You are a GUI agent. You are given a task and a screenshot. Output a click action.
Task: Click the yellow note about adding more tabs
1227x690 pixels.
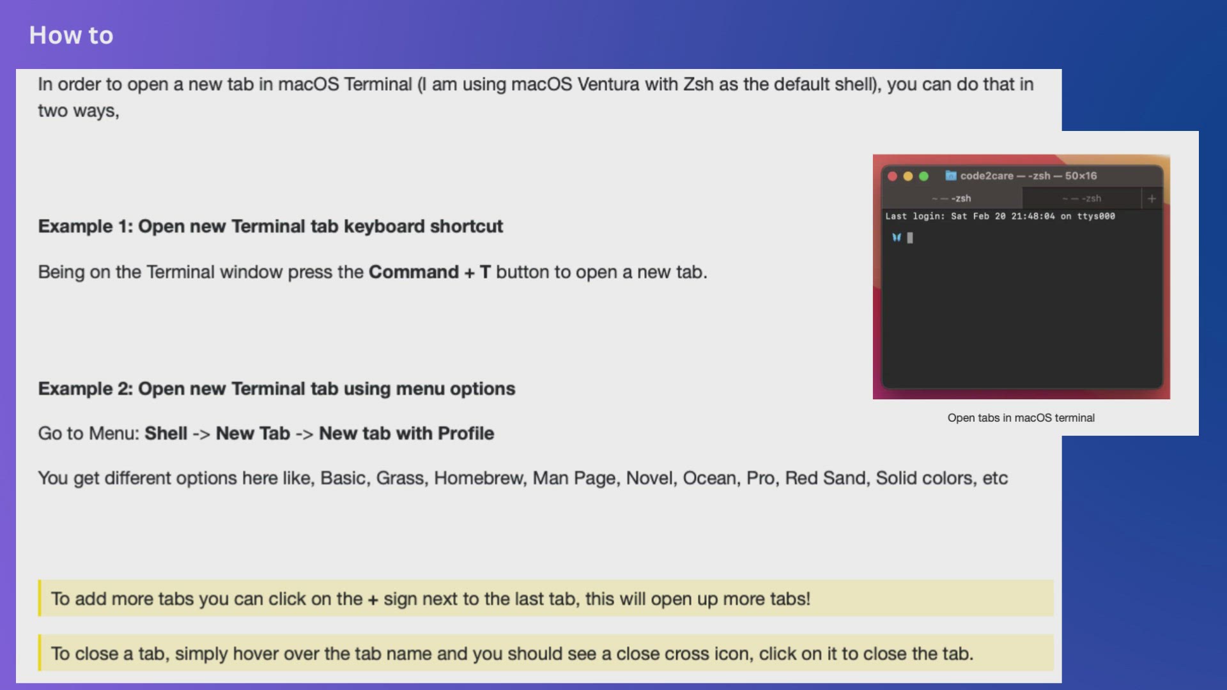point(430,599)
